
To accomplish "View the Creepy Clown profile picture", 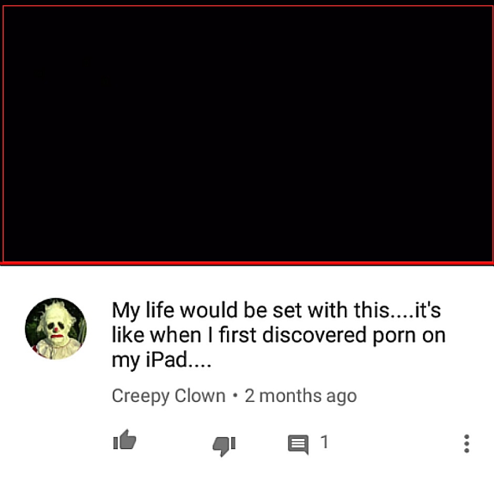I will click(x=56, y=329).
